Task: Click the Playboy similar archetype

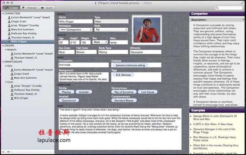Action: click(x=66, y=92)
